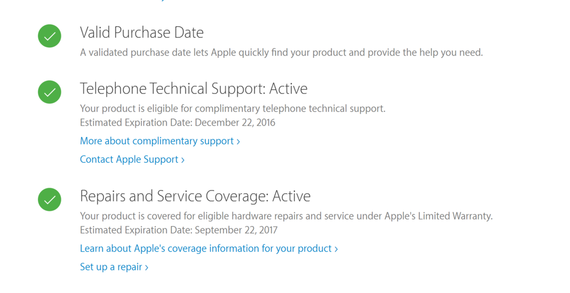Click the Apple's Limited Warranty coverage sentence
The height and width of the screenshot is (293, 570).
point(287,216)
